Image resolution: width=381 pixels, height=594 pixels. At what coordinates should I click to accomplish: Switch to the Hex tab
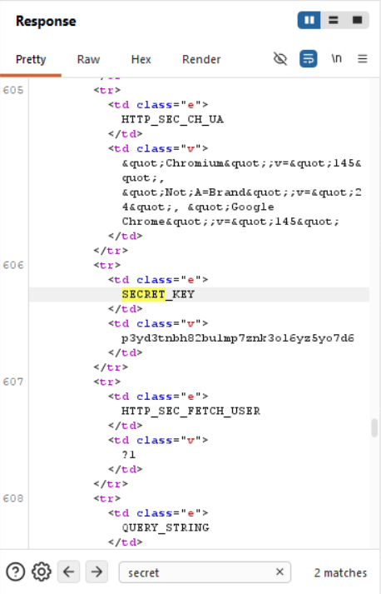[141, 59]
